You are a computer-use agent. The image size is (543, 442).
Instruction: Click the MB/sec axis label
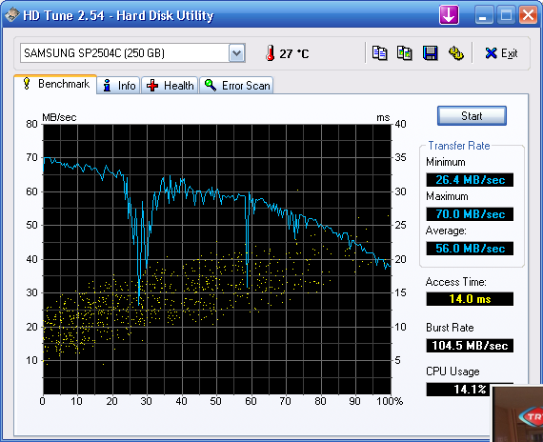tap(59, 117)
